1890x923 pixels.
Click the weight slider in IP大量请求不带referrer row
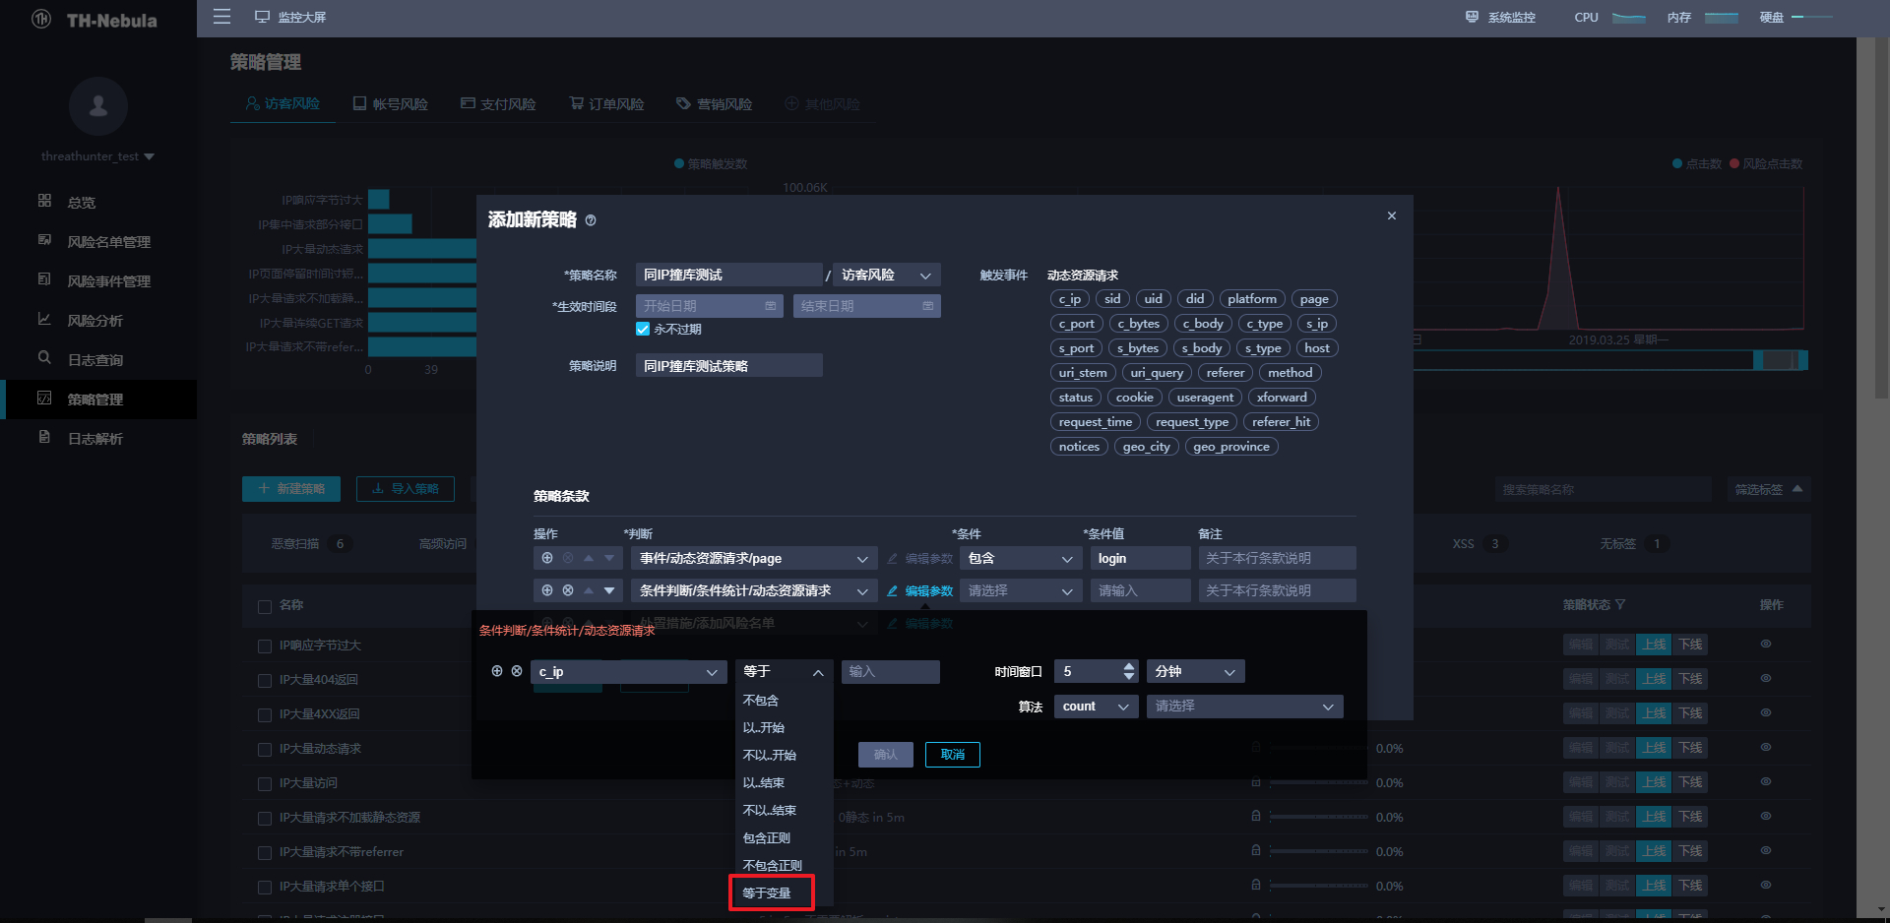[1319, 851]
